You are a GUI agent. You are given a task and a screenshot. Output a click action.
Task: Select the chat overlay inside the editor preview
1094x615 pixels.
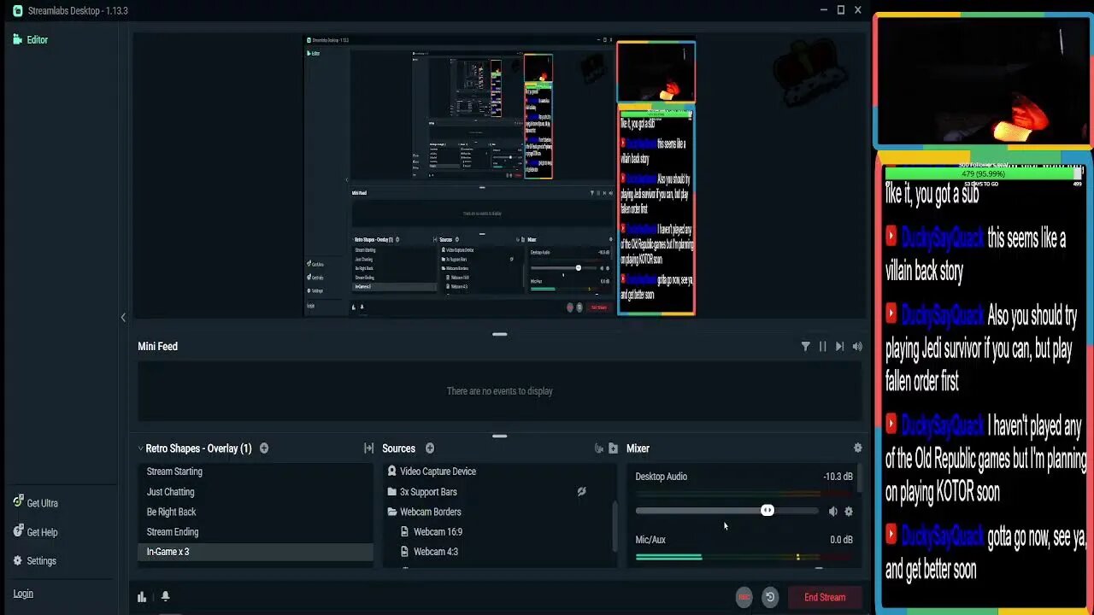click(656, 210)
